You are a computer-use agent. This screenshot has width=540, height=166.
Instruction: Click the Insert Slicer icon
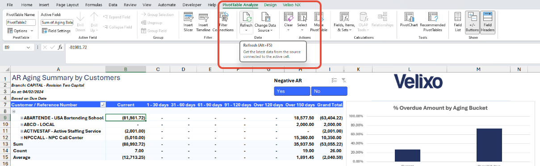[188, 17]
